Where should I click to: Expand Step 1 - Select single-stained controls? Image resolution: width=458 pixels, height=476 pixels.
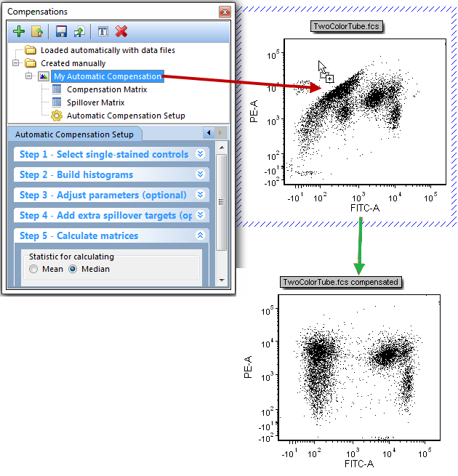pos(200,154)
